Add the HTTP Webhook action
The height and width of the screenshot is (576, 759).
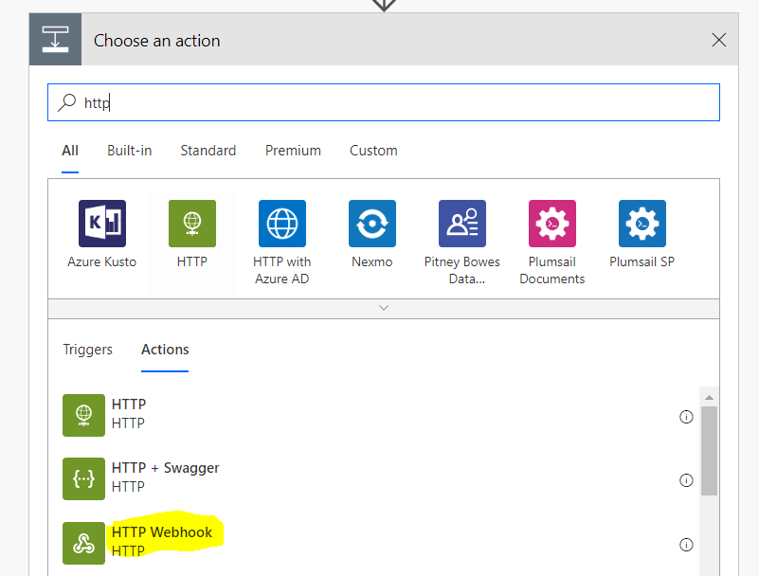coord(377,543)
